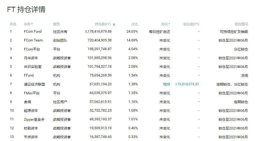Image resolution: width=258 pixels, height=141 pixels.
Task: Select the 起源资本 name cell
Action: coord(31,111)
